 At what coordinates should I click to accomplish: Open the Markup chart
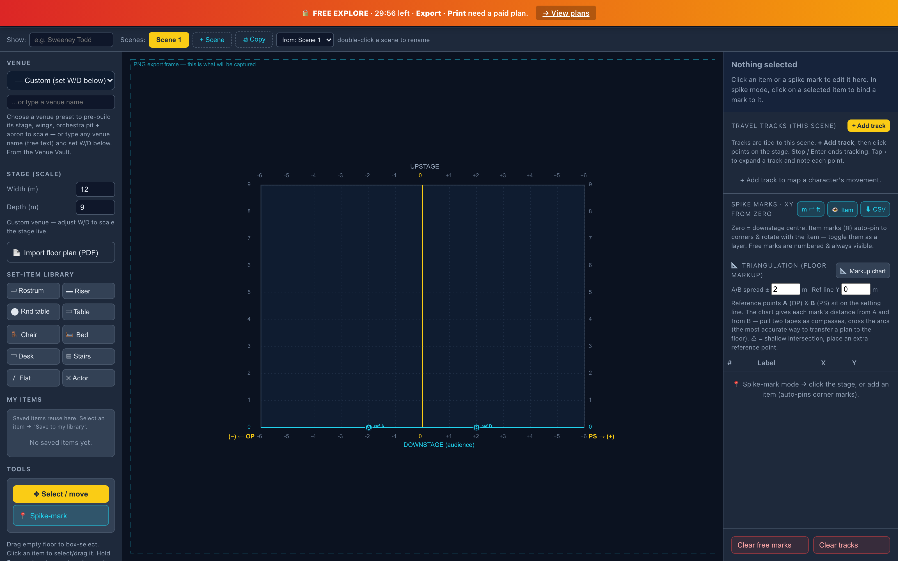862,271
